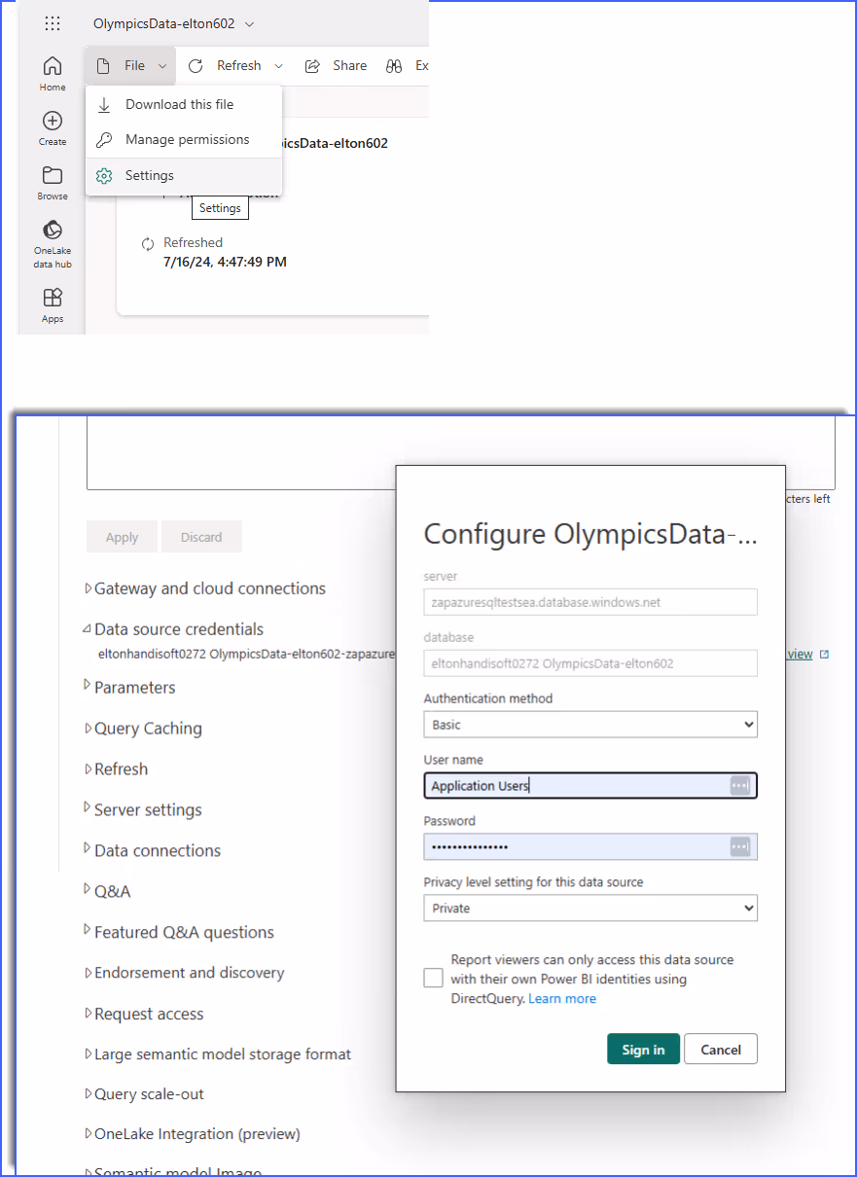Choose Manage permissions in File menu
Image resolution: width=857 pixels, height=1177 pixels.
[x=187, y=140]
